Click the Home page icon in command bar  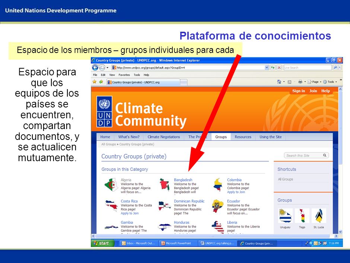tap(279, 82)
